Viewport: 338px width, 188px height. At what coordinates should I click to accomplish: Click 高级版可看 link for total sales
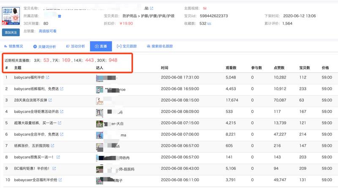coord(47,31)
